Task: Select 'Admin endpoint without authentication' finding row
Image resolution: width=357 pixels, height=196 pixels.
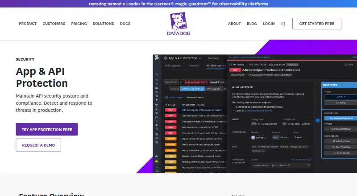Action: (x=195, y=110)
